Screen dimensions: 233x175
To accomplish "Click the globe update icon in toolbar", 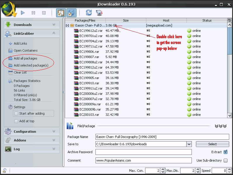I will coord(99,13).
